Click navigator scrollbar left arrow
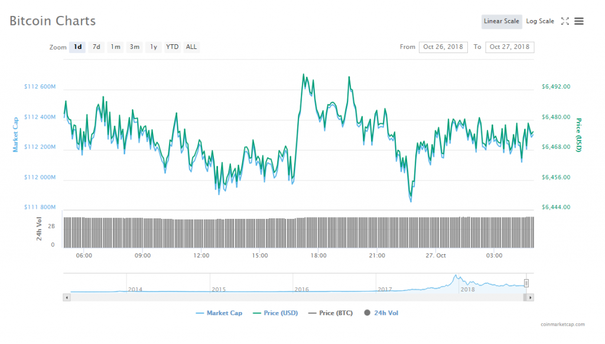Viewport: 605px width, 344px height. 66,298
